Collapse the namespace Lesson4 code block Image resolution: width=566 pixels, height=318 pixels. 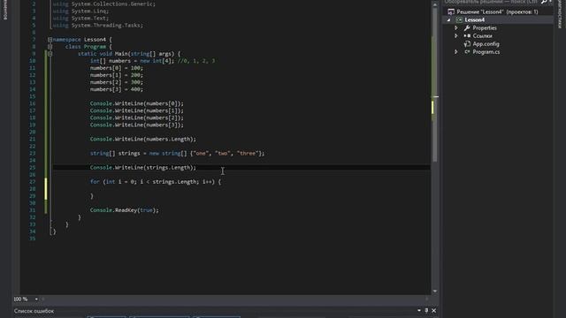click(x=50, y=39)
